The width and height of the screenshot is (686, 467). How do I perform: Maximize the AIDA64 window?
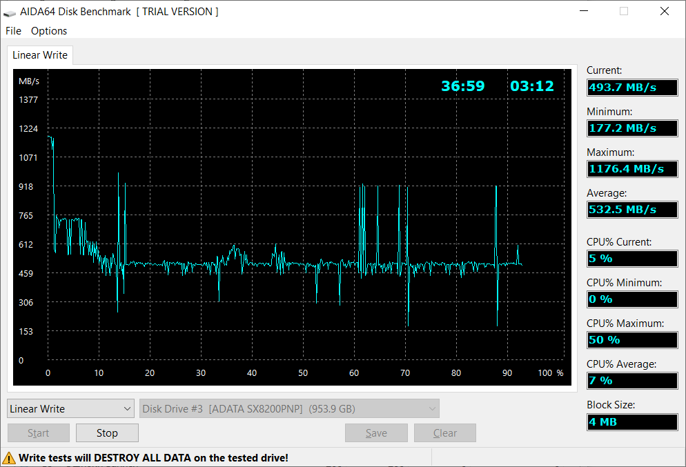coord(624,11)
